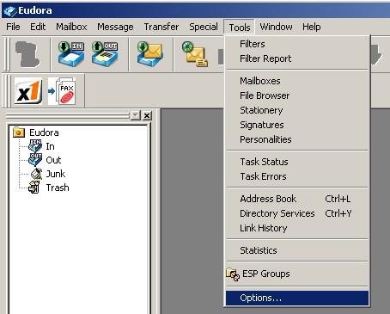390x314 pixels.
Task: Click the Trash mailbox icon in tree
Action: click(x=34, y=188)
